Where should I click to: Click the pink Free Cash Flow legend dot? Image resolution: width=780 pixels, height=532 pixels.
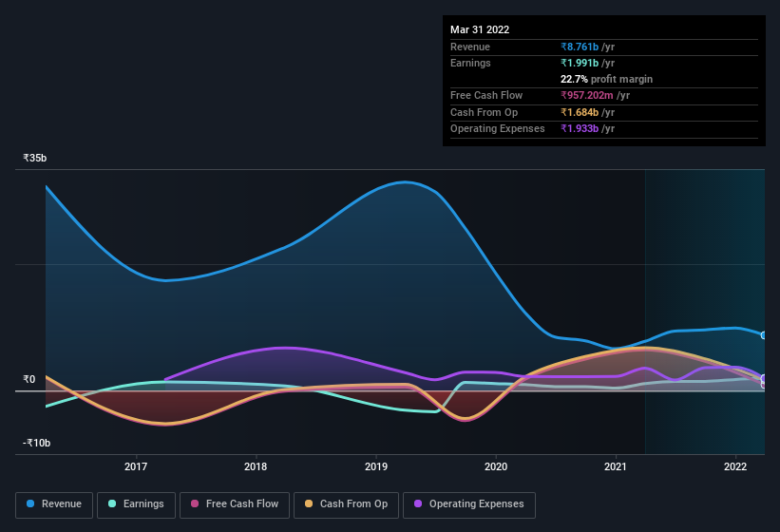click(195, 503)
